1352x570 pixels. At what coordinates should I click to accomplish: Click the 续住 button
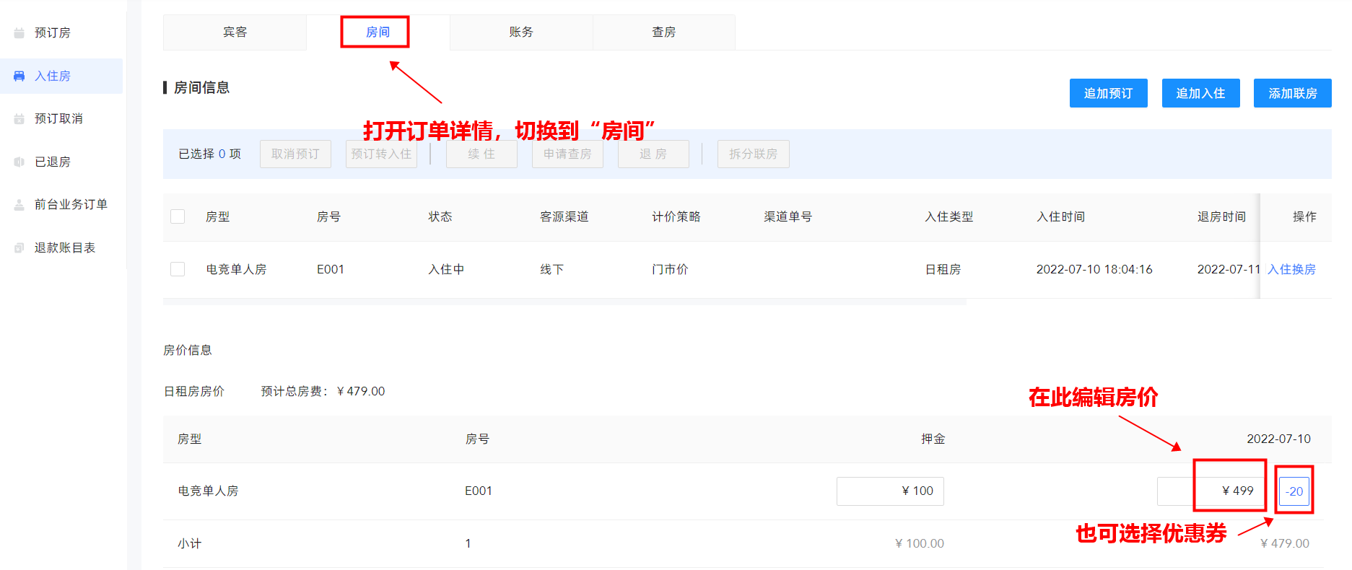point(481,154)
